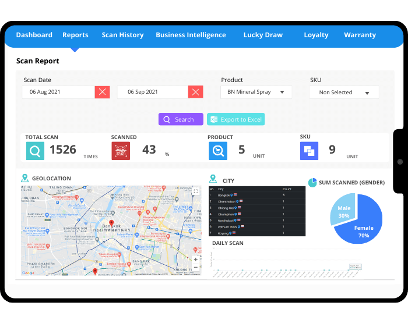Viewport: 408px width, 320px height.
Task: Zoom in the map with plus button
Action: tap(195, 259)
